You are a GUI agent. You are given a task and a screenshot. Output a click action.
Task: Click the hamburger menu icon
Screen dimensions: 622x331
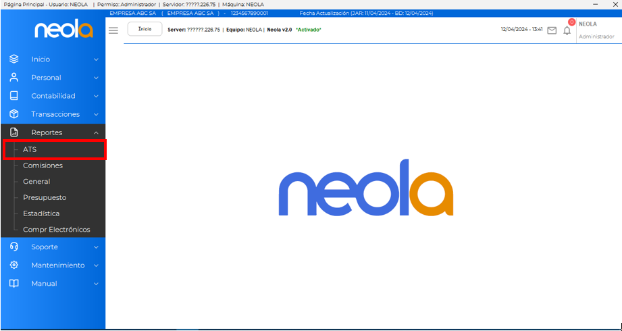click(x=113, y=30)
